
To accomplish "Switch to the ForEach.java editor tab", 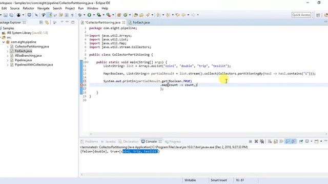I will (139, 22).
